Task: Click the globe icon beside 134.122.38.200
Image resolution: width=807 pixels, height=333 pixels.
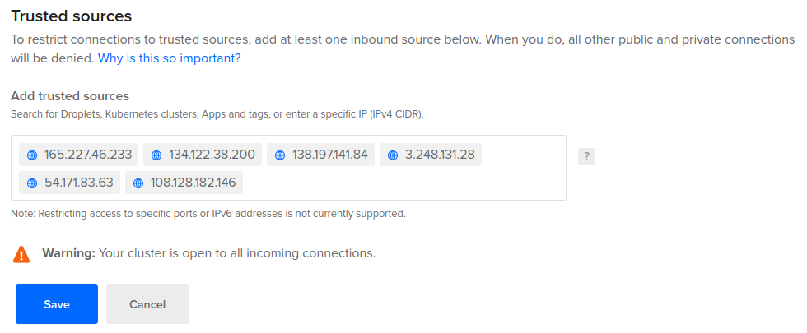Action: click(x=156, y=155)
